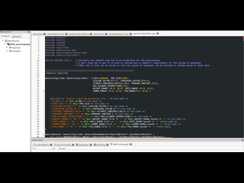Click the #define NETWORK_SIZE 4 text
The height and width of the screenshot is (183, 244).
coord(58,60)
